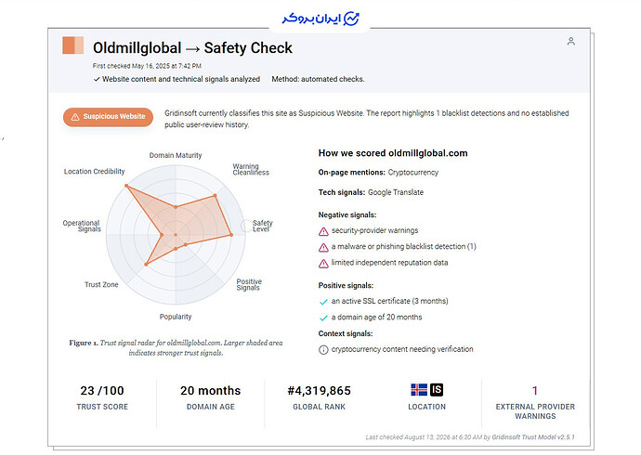
Task: Click the warning icon beside security-provider warnings
Action: 323,231
